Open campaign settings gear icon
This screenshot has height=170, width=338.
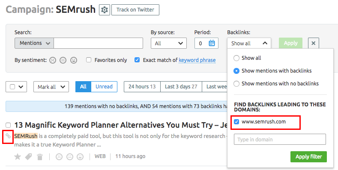click(105, 10)
